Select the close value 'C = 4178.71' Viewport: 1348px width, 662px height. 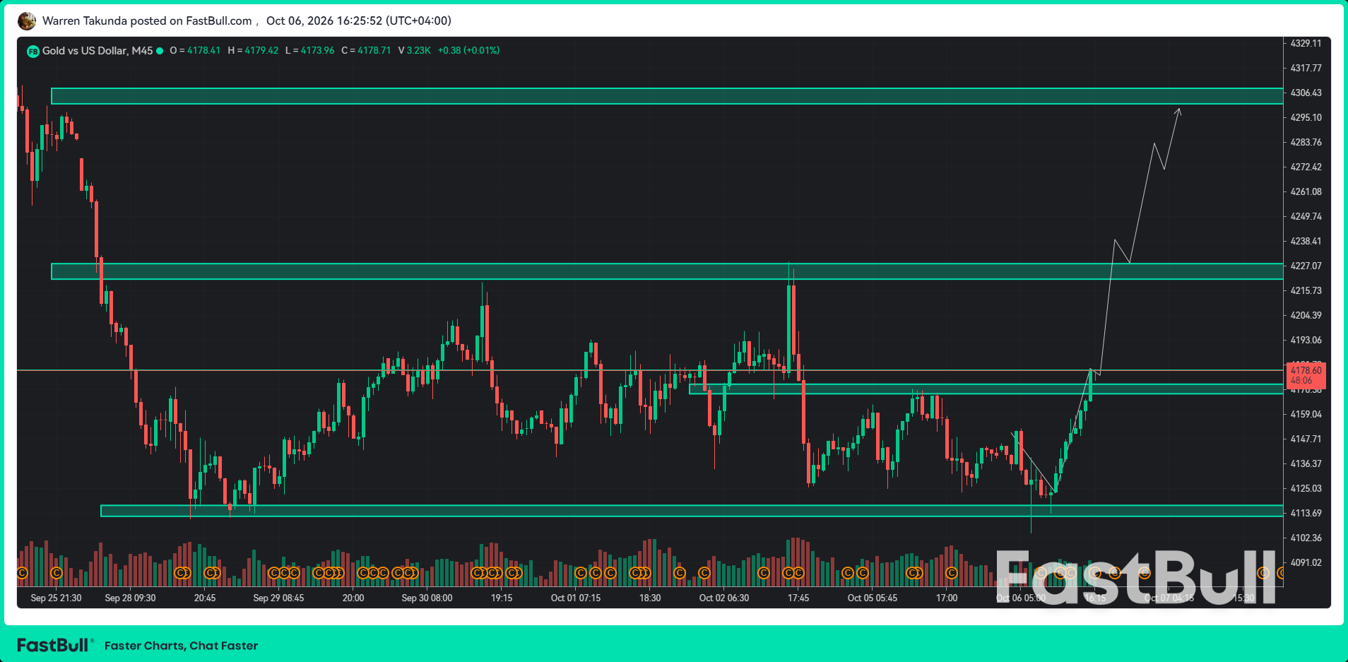pyautogui.click(x=366, y=51)
